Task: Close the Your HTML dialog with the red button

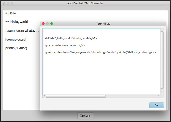Action: (43, 24)
